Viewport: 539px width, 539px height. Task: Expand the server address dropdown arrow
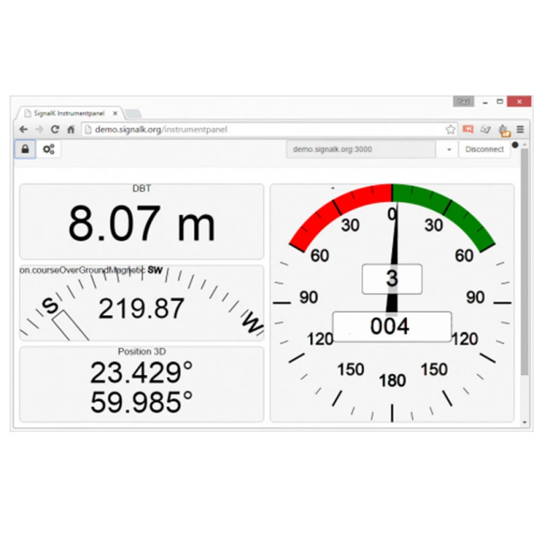(x=448, y=150)
